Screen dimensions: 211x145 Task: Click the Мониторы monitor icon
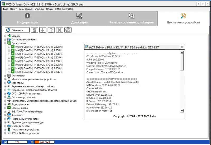(9, 83)
